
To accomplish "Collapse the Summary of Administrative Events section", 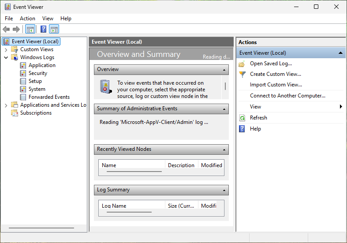I will pos(224,109).
